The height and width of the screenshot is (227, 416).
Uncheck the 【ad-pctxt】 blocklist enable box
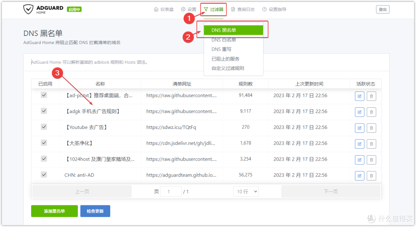pyautogui.click(x=44, y=95)
